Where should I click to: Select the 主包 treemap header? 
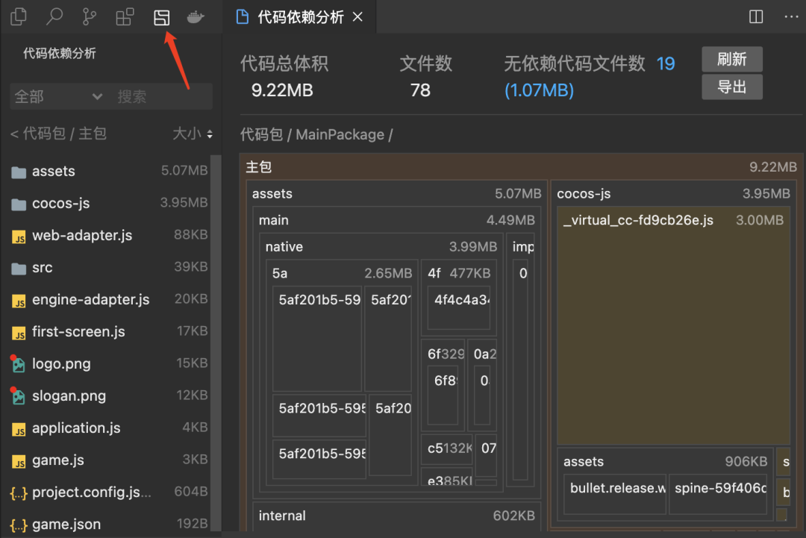521,167
